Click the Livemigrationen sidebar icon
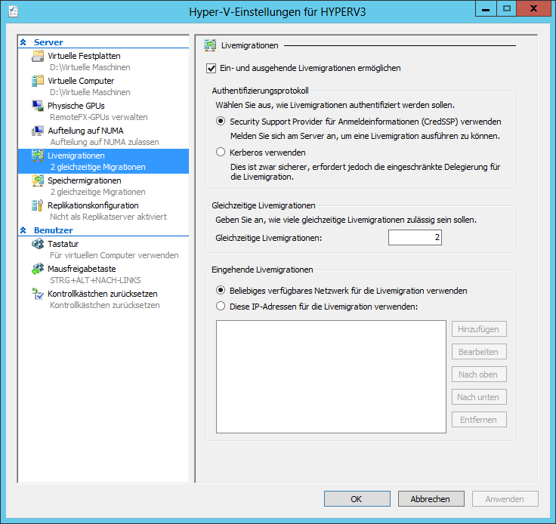 (38, 156)
